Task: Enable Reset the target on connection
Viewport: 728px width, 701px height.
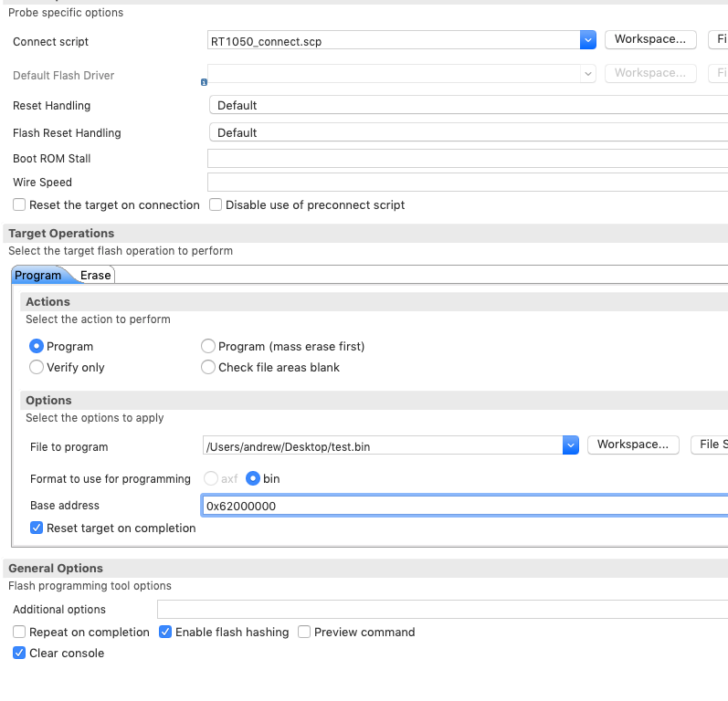Action: [19, 205]
